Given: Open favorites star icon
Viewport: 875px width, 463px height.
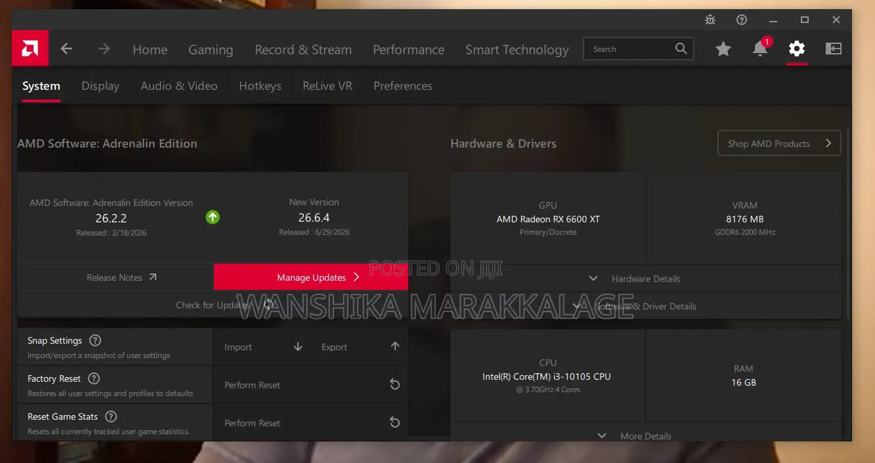Looking at the screenshot, I should pos(723,49).
